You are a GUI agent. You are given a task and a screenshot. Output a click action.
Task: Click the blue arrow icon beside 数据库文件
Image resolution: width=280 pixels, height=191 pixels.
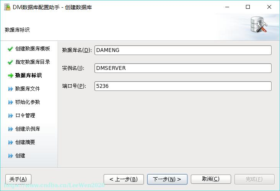(11, 89)
